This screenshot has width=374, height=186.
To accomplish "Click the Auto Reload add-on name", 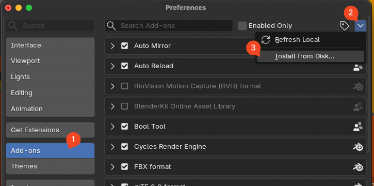I will click(154, 66).
